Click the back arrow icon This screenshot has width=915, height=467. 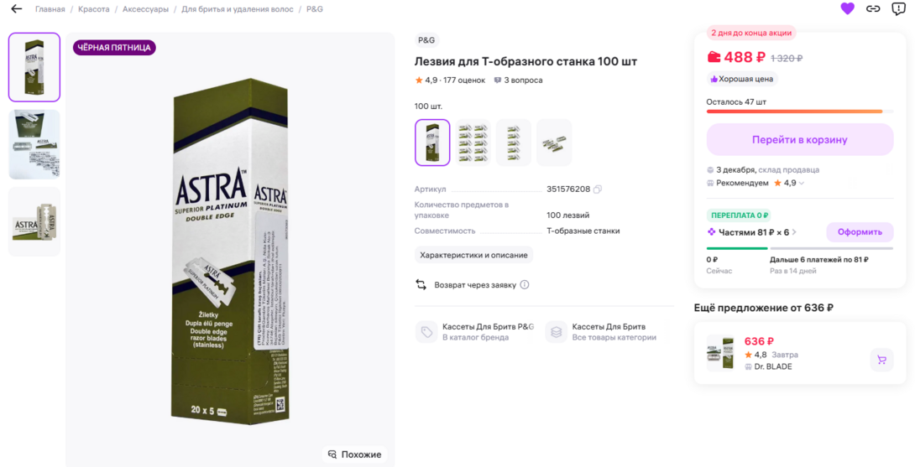pyautogui.click(x=16, y=9)
